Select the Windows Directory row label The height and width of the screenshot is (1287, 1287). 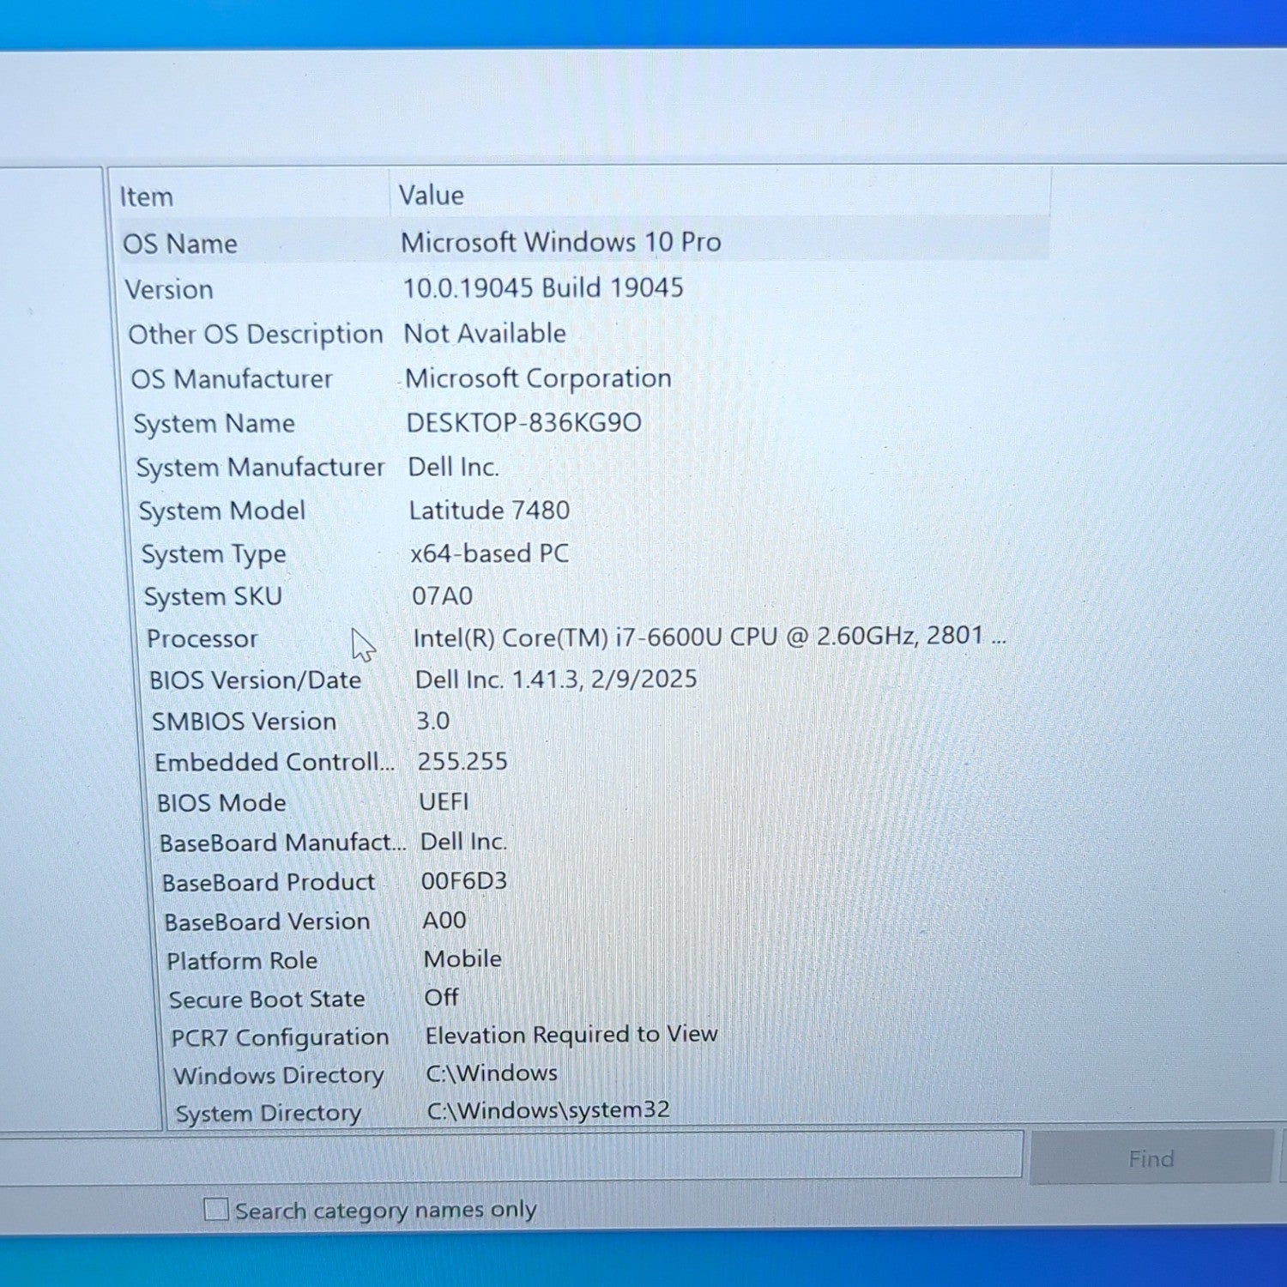point(279,1076)
